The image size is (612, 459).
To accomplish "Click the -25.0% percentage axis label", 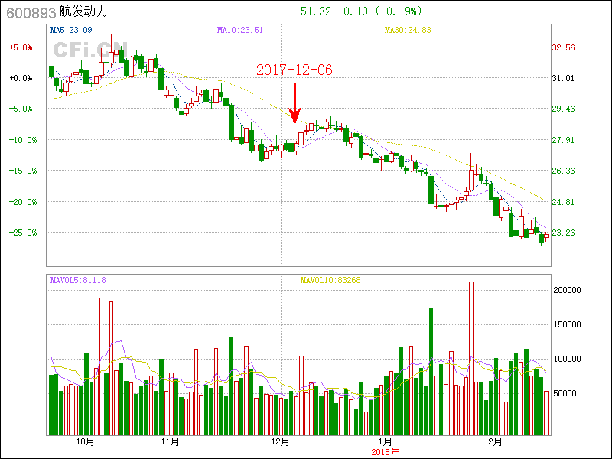I will [21, 233].
